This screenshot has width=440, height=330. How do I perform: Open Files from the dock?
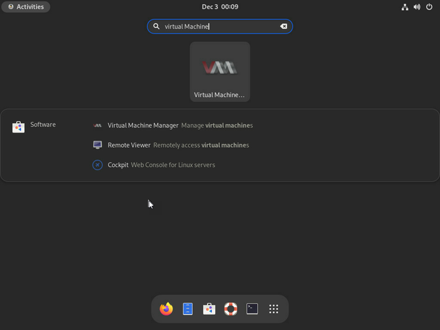coord(188,309)
